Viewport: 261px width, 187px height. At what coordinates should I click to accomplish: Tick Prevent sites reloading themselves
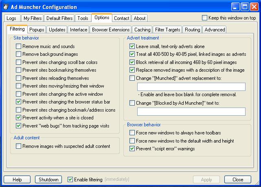[x=18, y=78]
